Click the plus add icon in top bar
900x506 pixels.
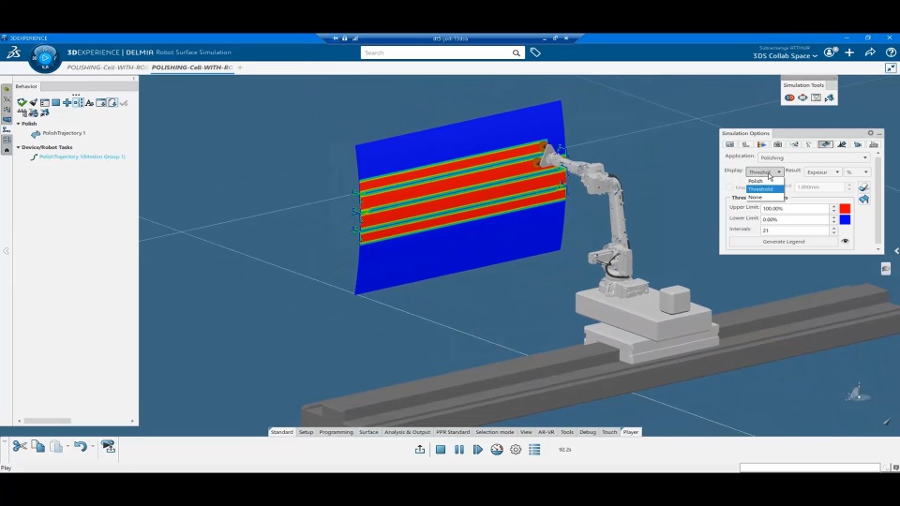pos(849,52)
